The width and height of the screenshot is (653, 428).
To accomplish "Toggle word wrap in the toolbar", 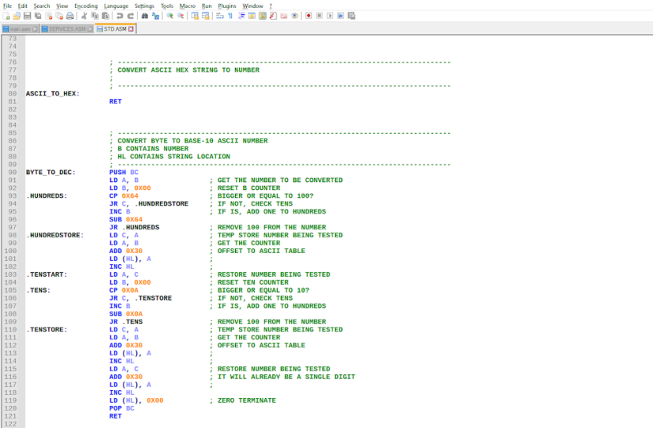I will 220,16.
